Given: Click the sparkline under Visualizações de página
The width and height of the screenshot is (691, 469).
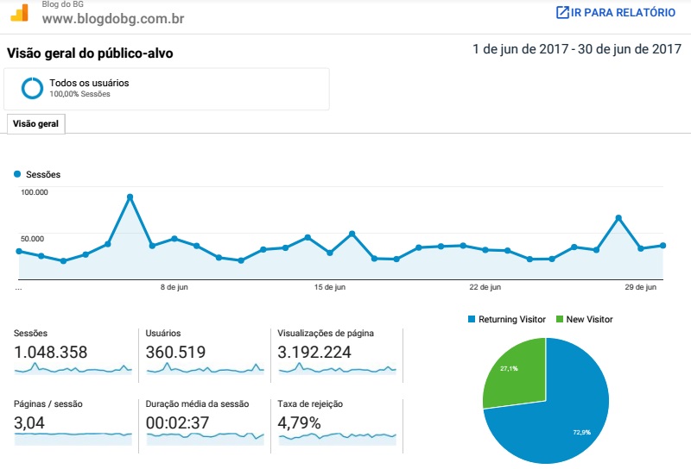Looking at the screenshot, I should pyautogui.click(x=337, y=369).
